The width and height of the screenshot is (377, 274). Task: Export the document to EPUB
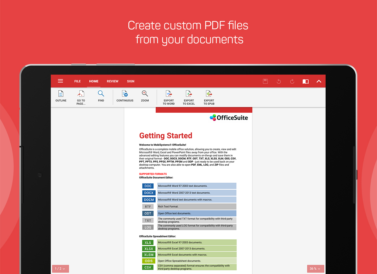click(209, 94)
